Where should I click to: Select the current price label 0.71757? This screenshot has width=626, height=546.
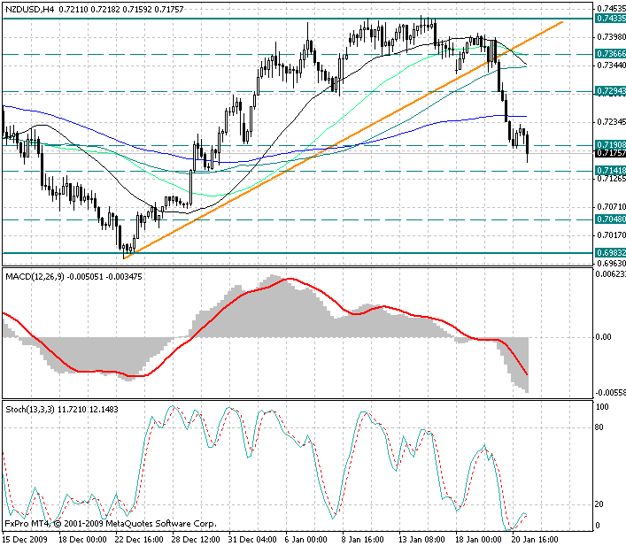(608, 153)
